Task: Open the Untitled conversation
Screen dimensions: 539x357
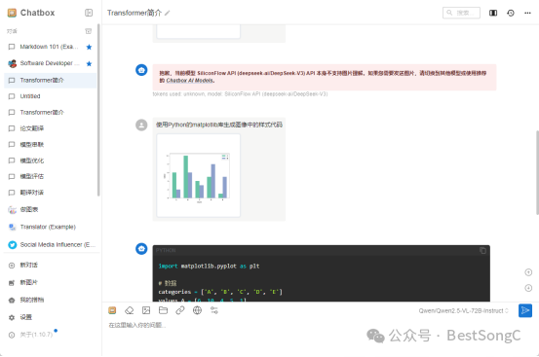Action: pyautogui.click(x=50, y=96)
